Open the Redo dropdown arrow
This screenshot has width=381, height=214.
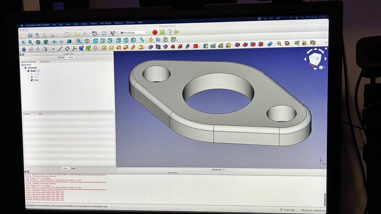click(x=88, y=34)
